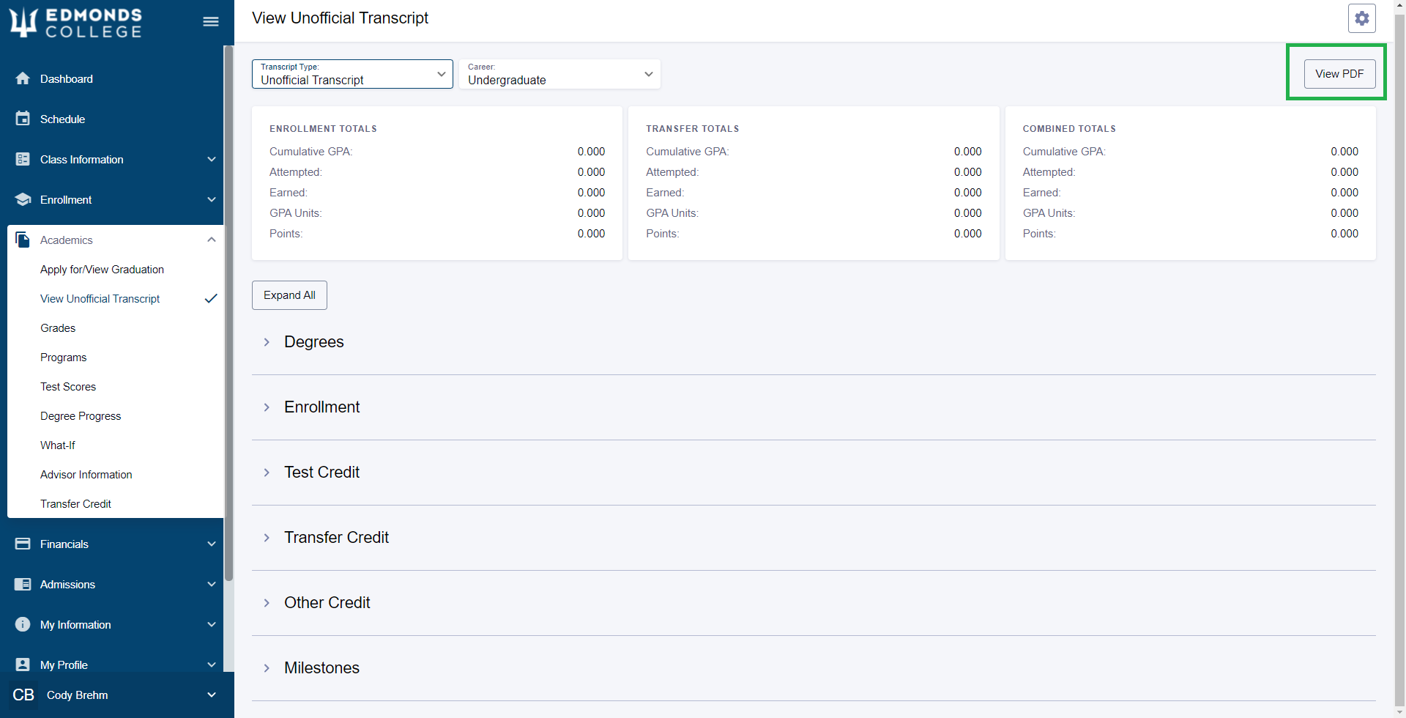The width and height of the screenshot is (1406, 718).
Task: Click Points label in Combined Totals
Action: pos(1039,234)
